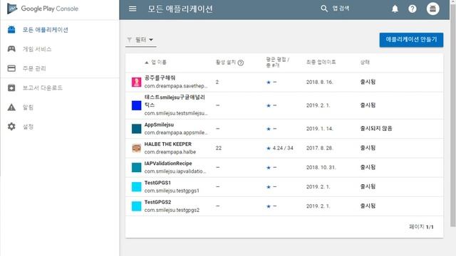This screenshot has height=256, width=456.
Task: Click the 2018. 10. 31. date
Action: (x=321, y=168)
